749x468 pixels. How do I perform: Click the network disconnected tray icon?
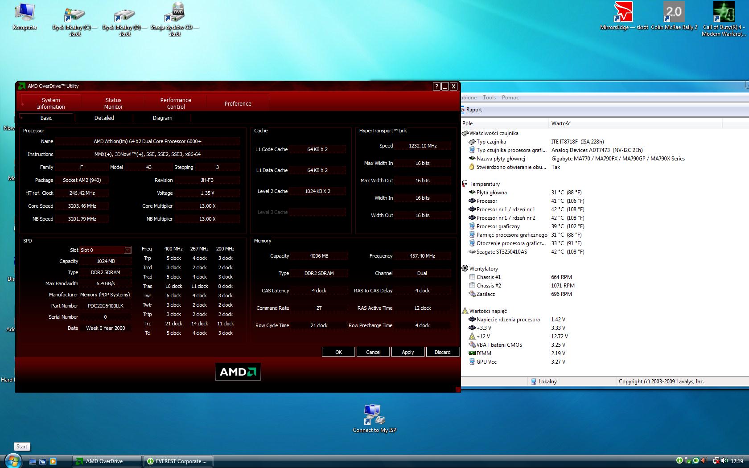[x=716, y=461]
